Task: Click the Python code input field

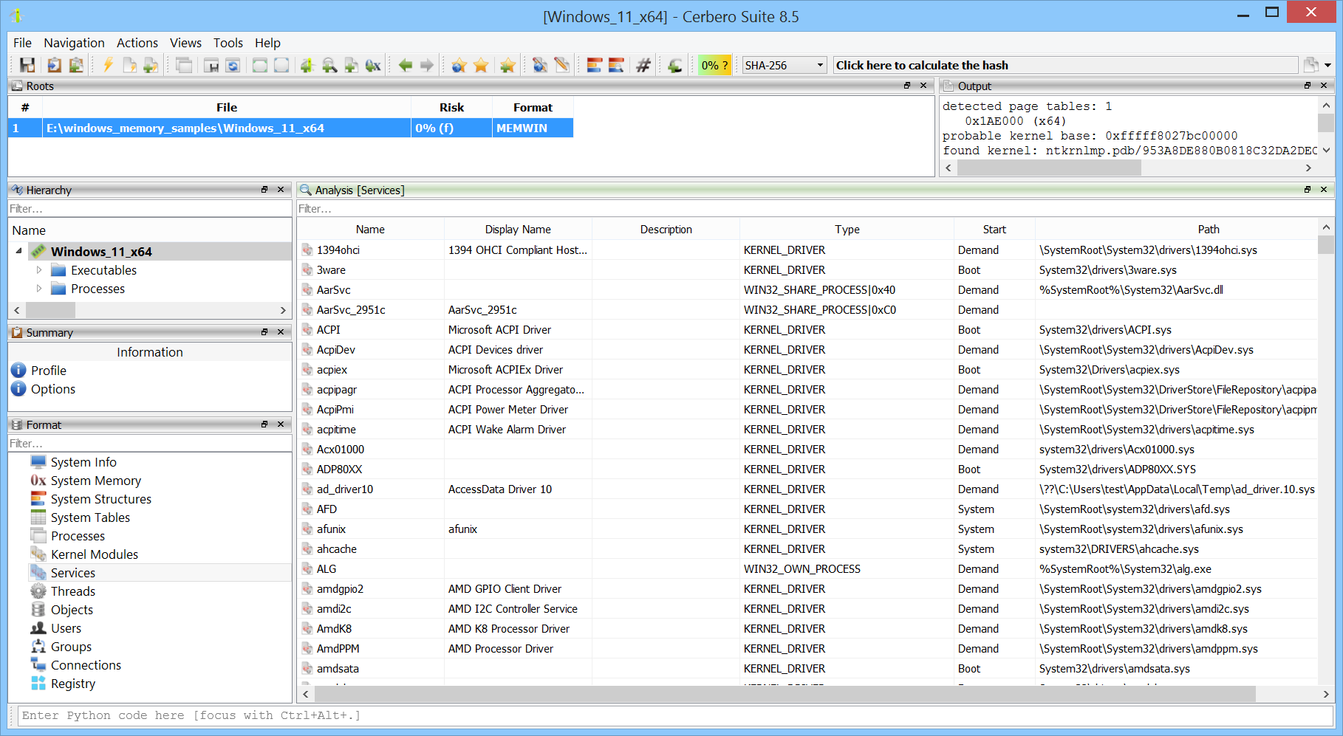Action: click(675, 715)
